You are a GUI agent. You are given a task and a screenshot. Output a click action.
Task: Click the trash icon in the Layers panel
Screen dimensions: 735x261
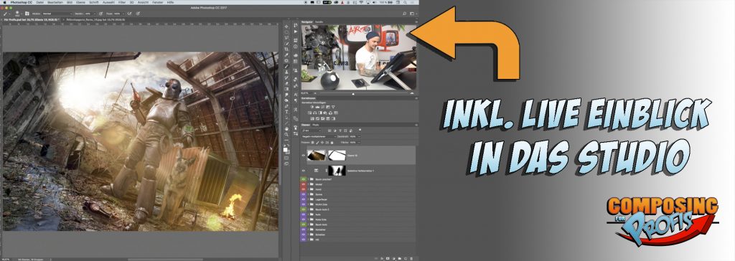tap(411, 258)
